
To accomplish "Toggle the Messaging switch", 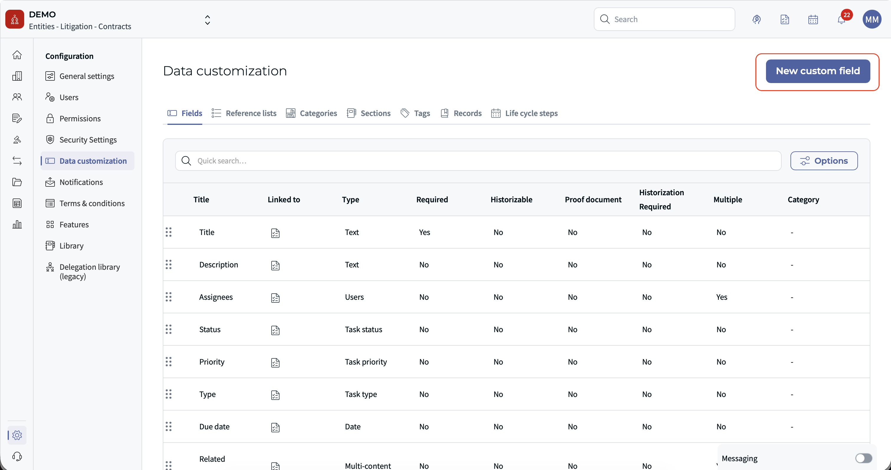I will pyautogui.click(x=863, y=458).
